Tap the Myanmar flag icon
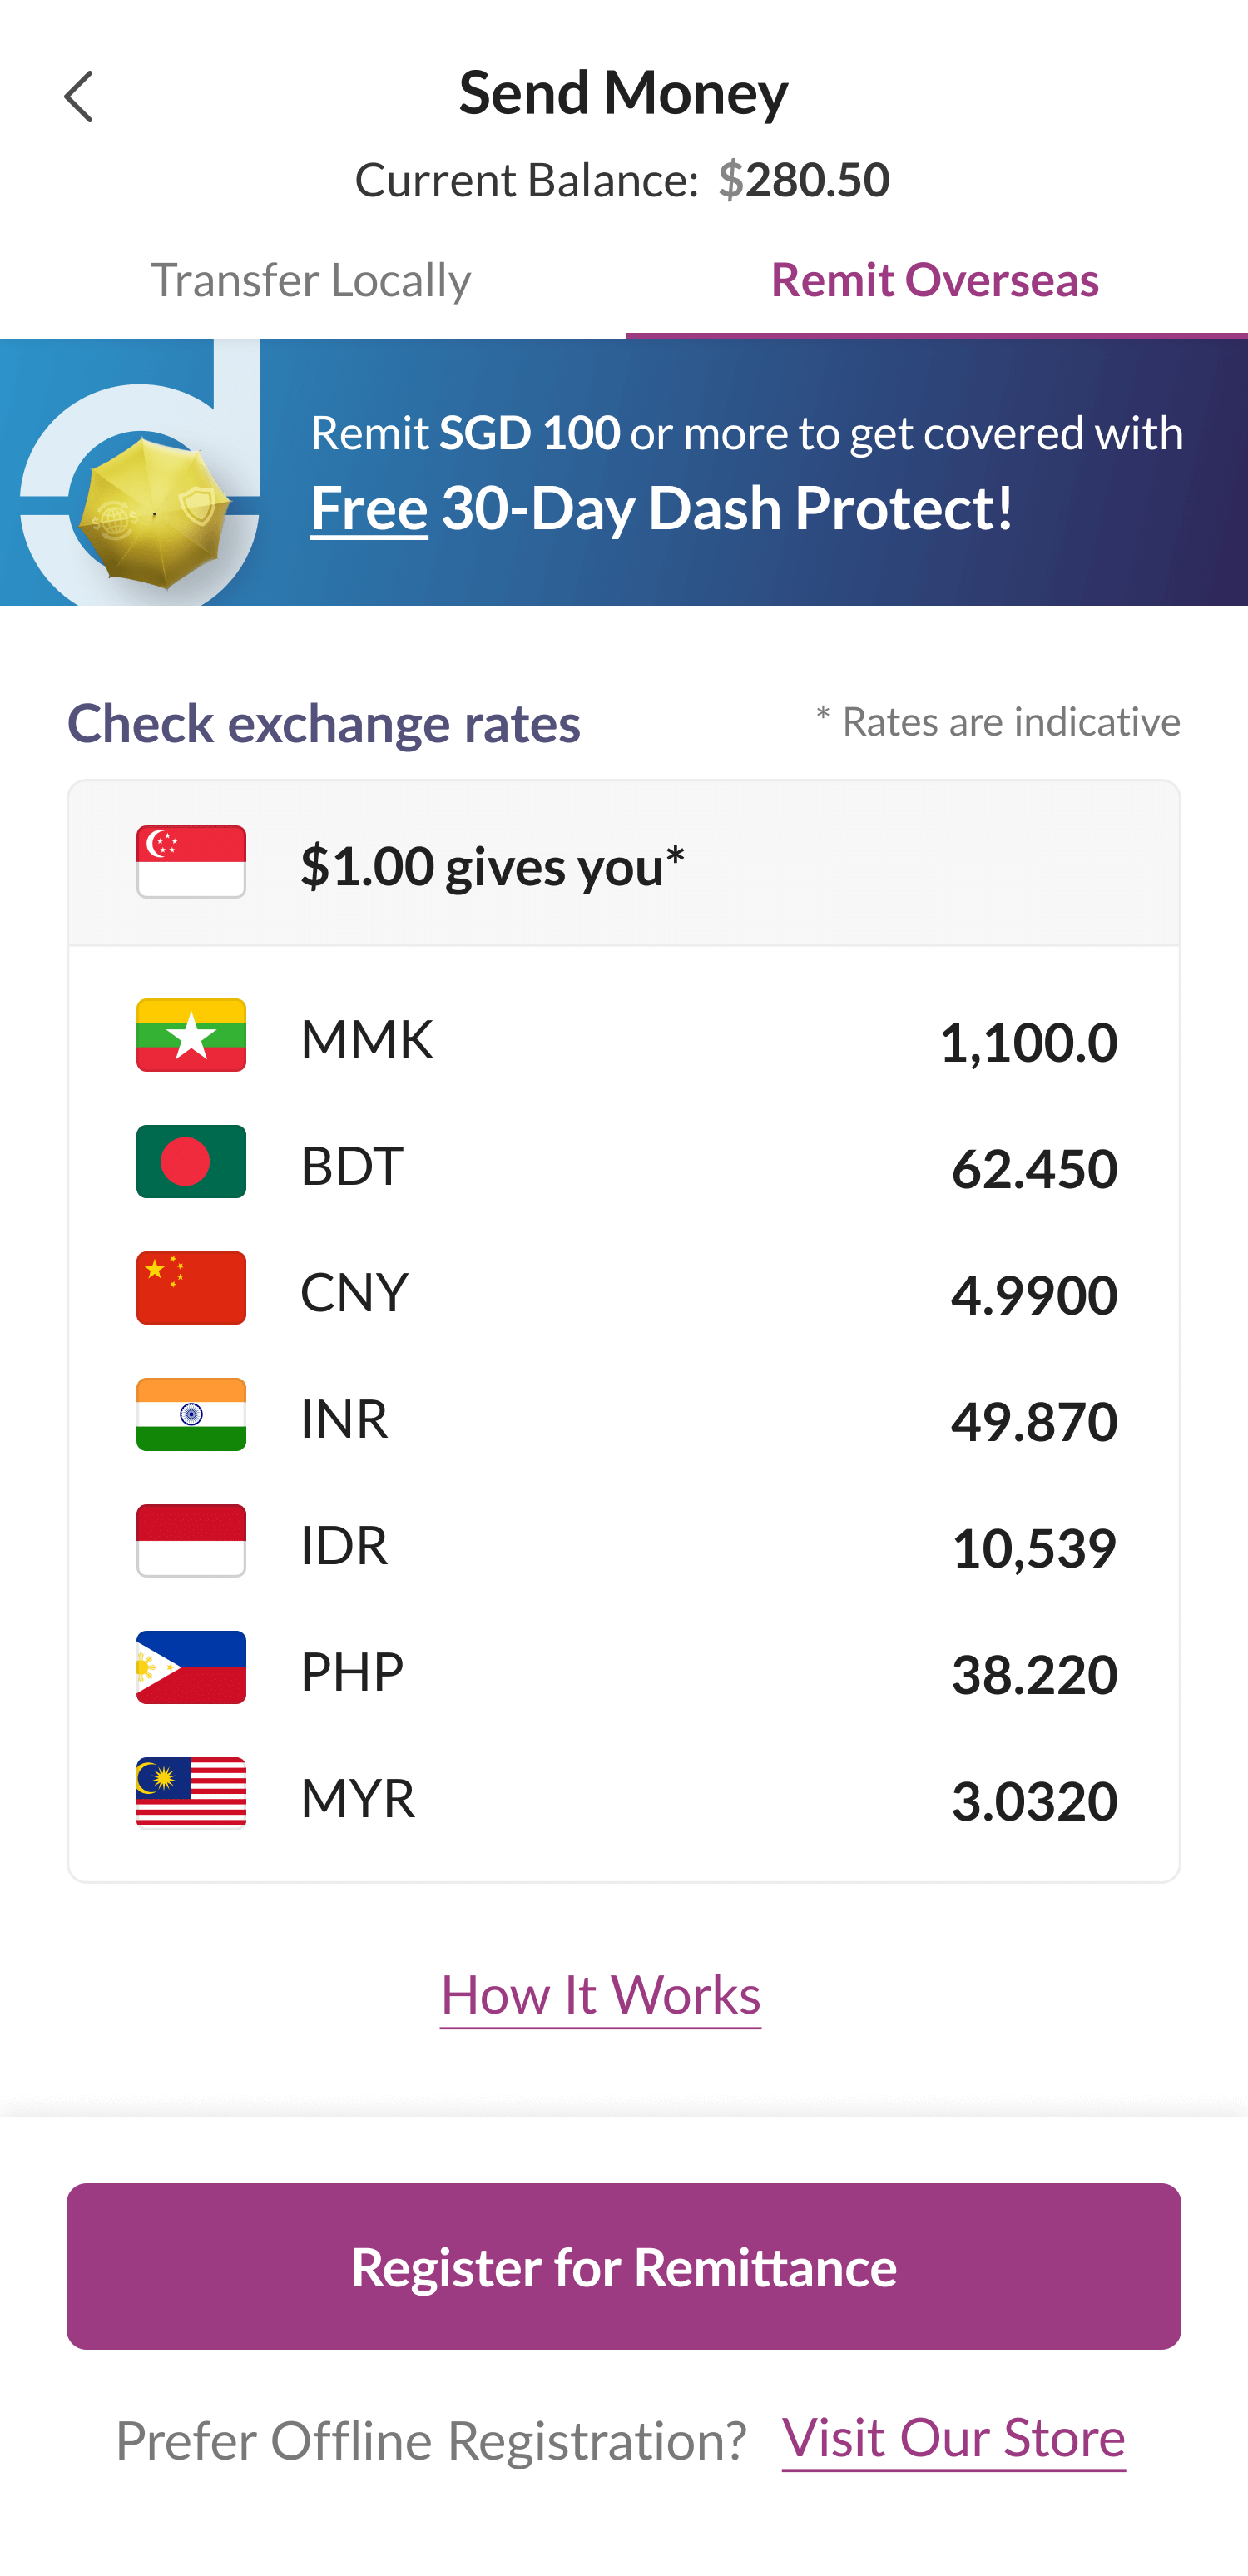This screenshot has height=2576, width=1248. (x=191, y=1035)
